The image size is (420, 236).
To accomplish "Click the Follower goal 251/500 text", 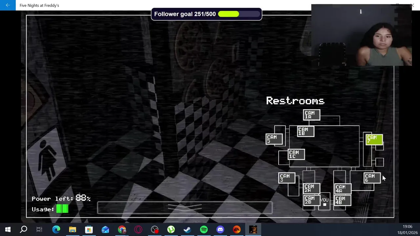I will point(185,14).
